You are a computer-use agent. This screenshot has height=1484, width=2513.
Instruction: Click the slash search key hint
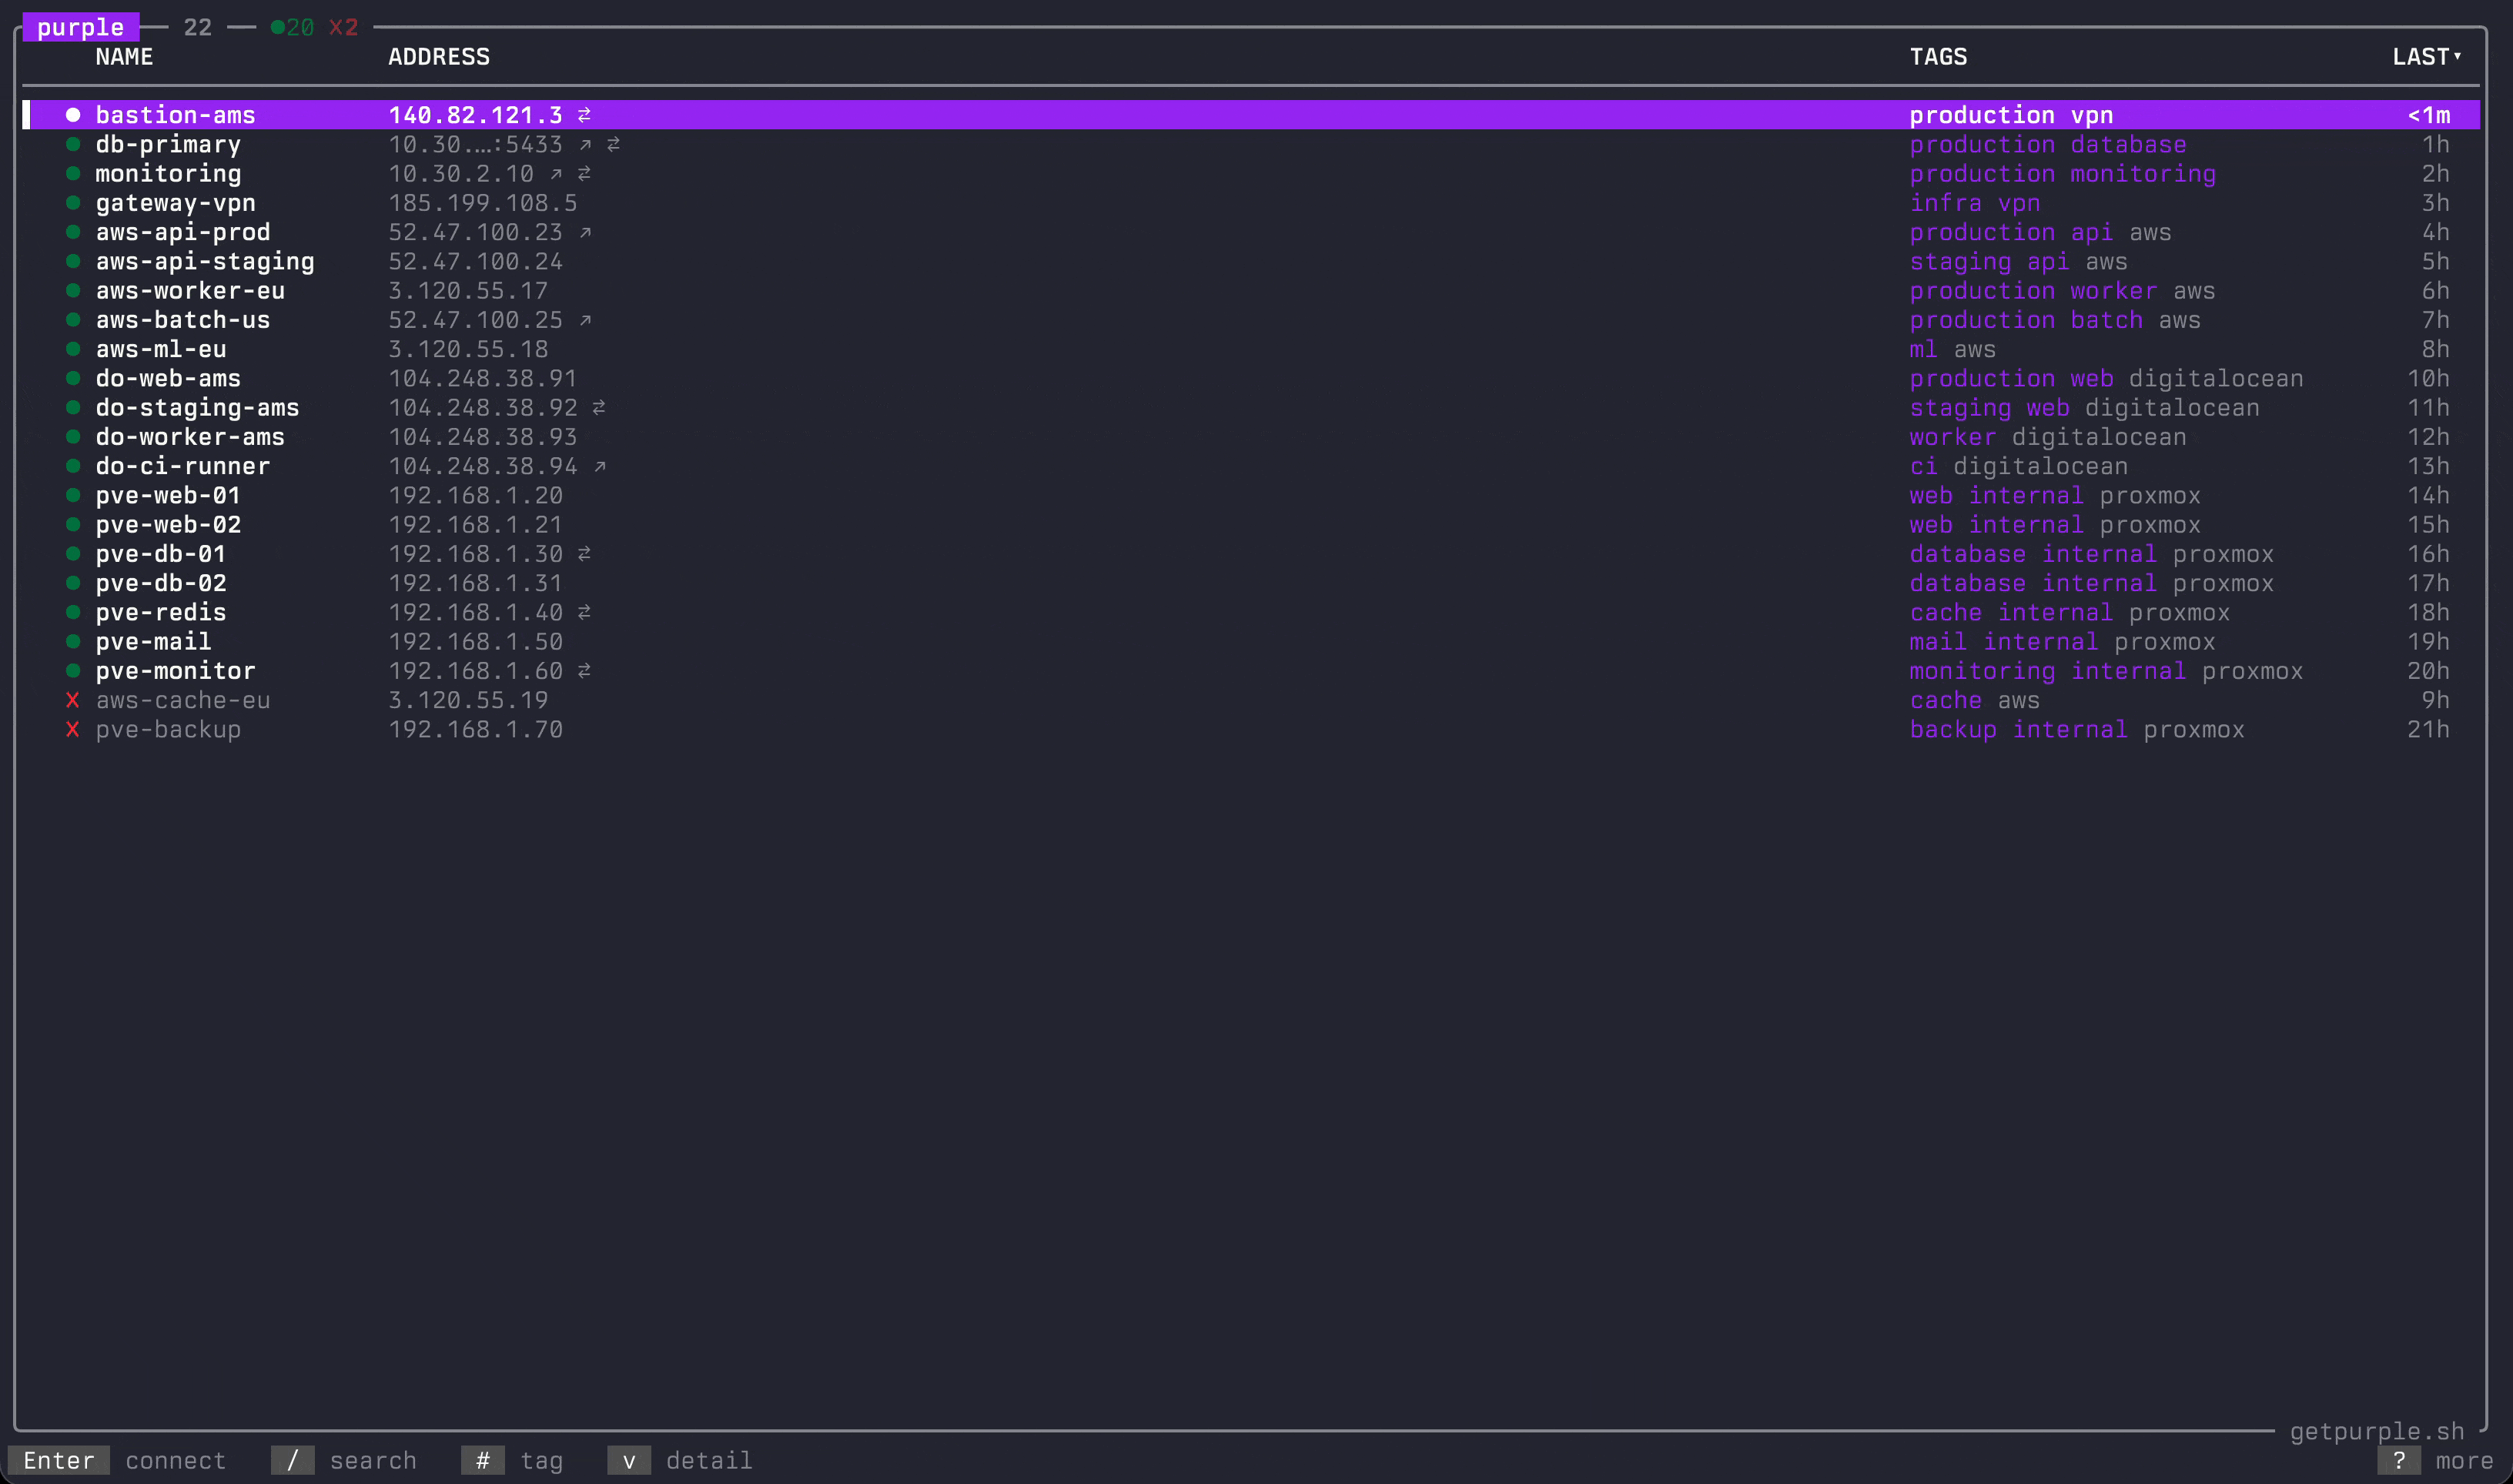pyautogui.click(x=292, y=1460)
